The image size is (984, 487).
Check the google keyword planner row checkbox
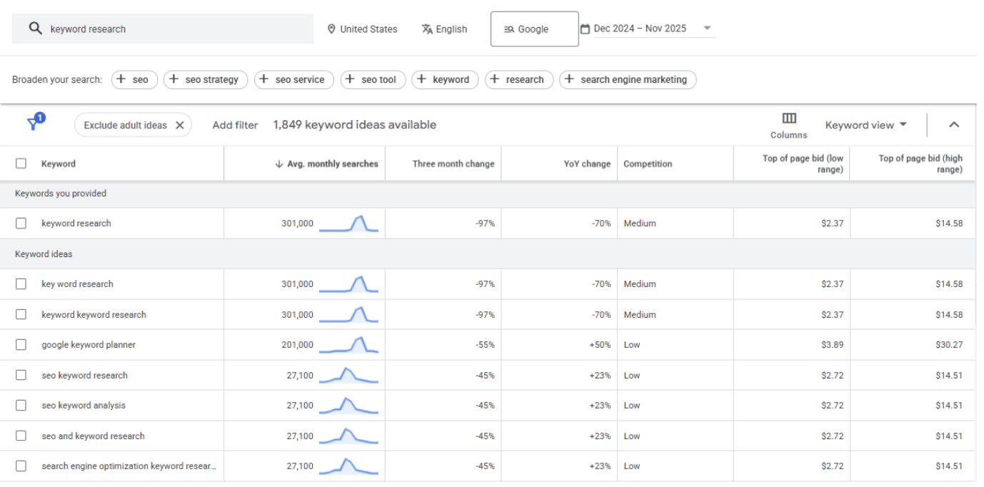[x=20, y=344]
